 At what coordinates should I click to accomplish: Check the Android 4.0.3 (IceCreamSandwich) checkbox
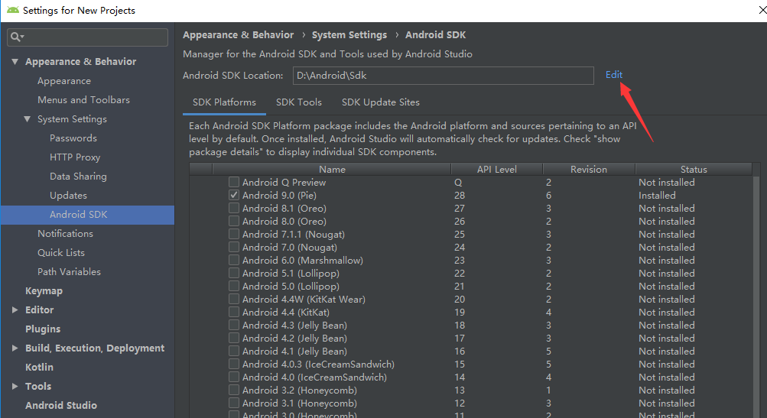[234, 364]
